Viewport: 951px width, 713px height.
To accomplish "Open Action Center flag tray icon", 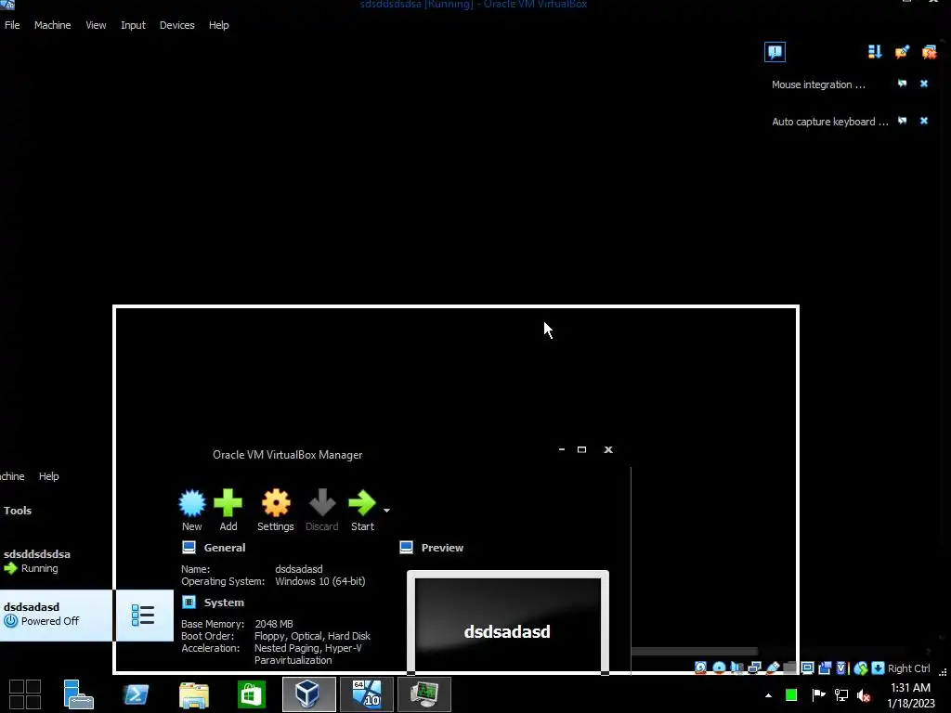I will [x=818, y=694].
